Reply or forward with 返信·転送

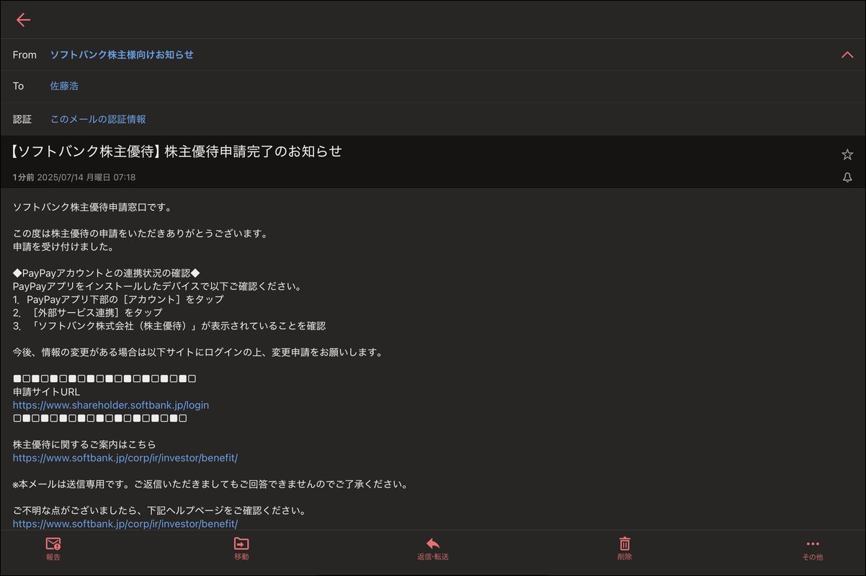pyautogui.click(x=433, y=549)
